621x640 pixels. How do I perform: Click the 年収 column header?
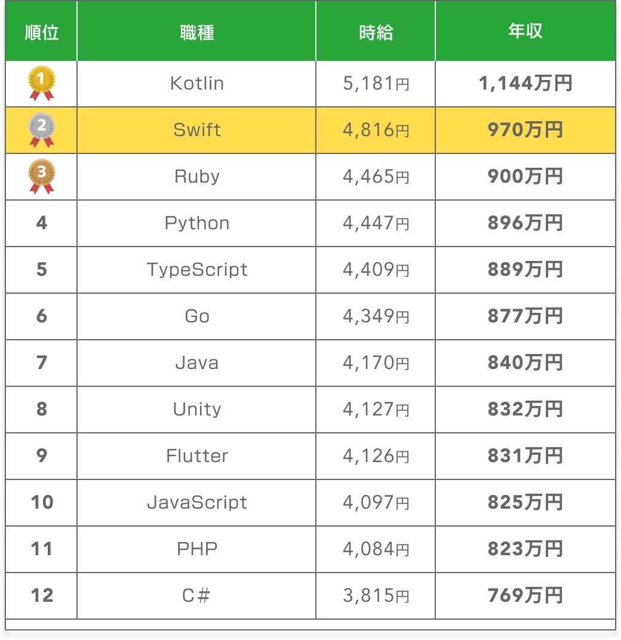[525, 32]
